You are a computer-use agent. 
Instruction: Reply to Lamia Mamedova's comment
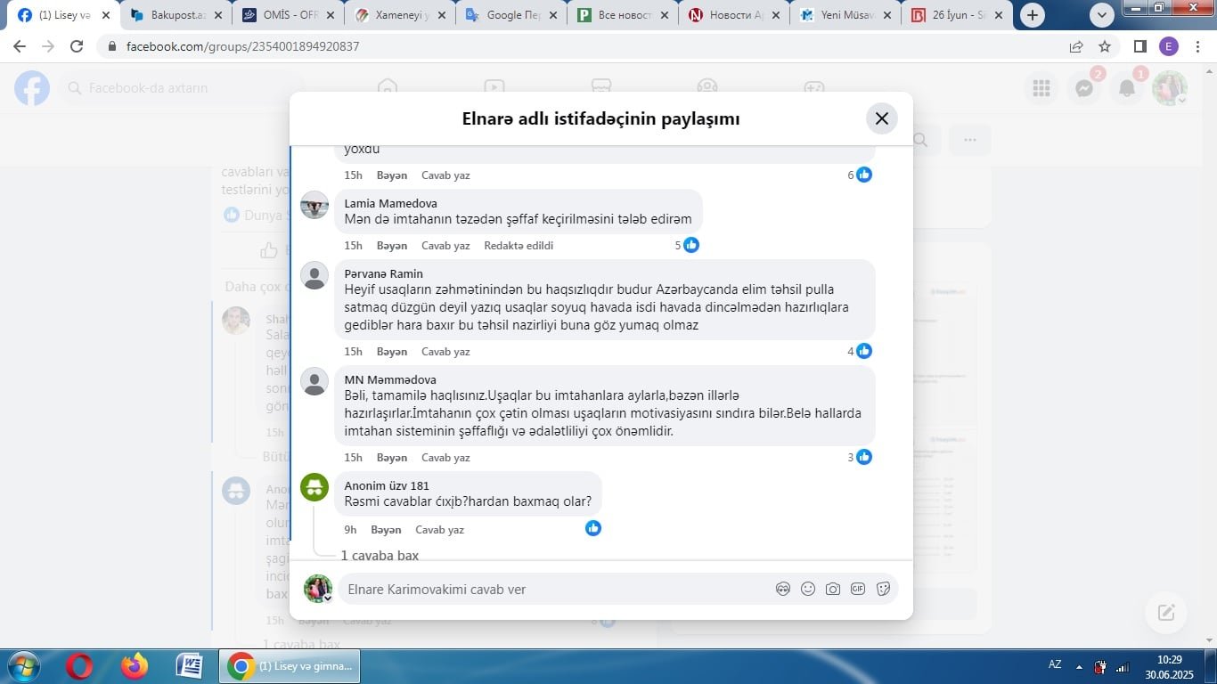pos(445,245)
